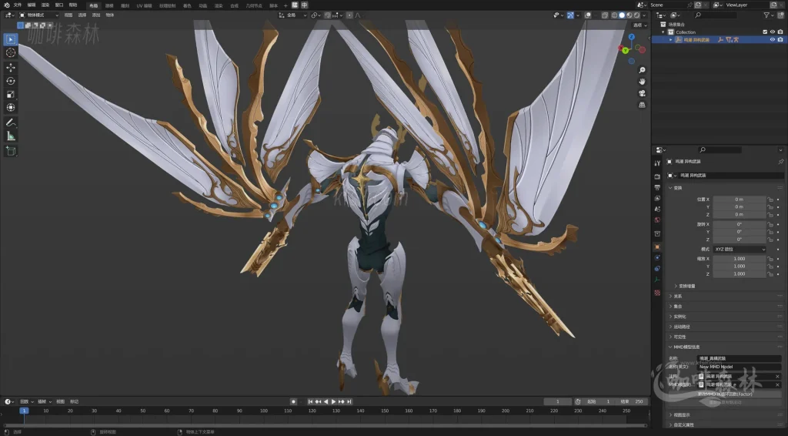Toggle snapping magnet in viewport header
Viewport: 788px width, 436px height.
[328, 15]
